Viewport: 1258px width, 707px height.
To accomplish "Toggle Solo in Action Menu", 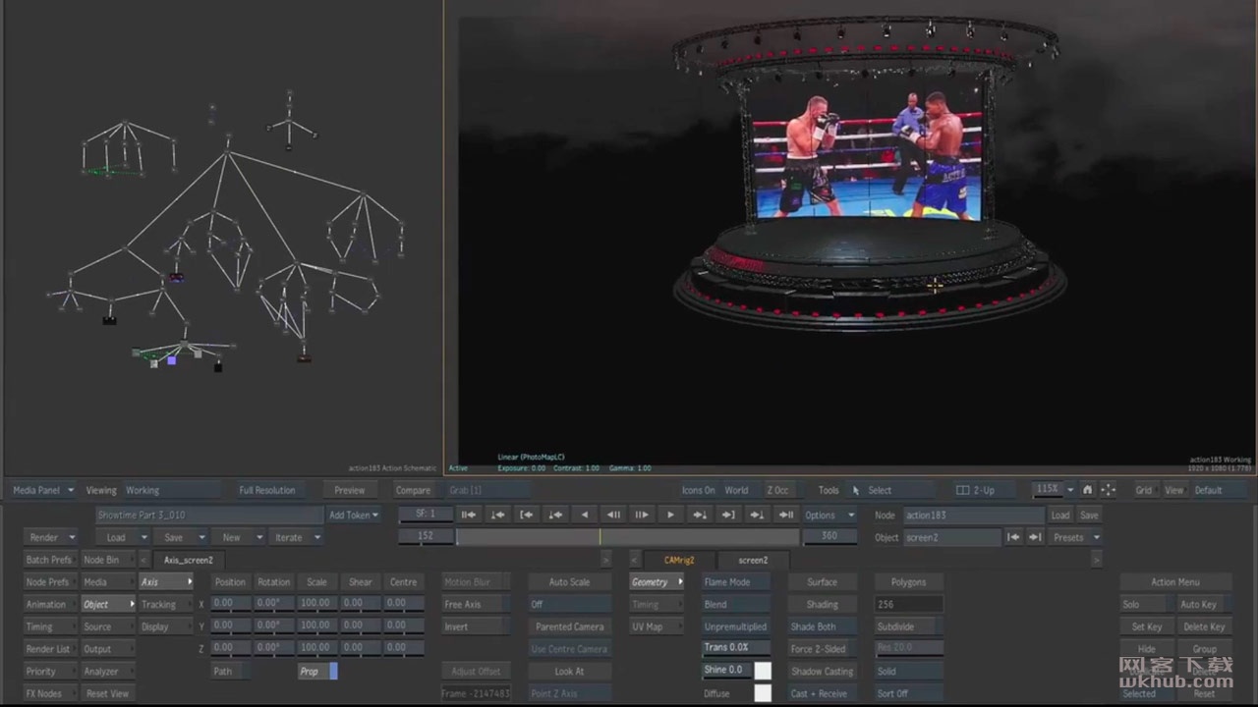I will 1147,605.
